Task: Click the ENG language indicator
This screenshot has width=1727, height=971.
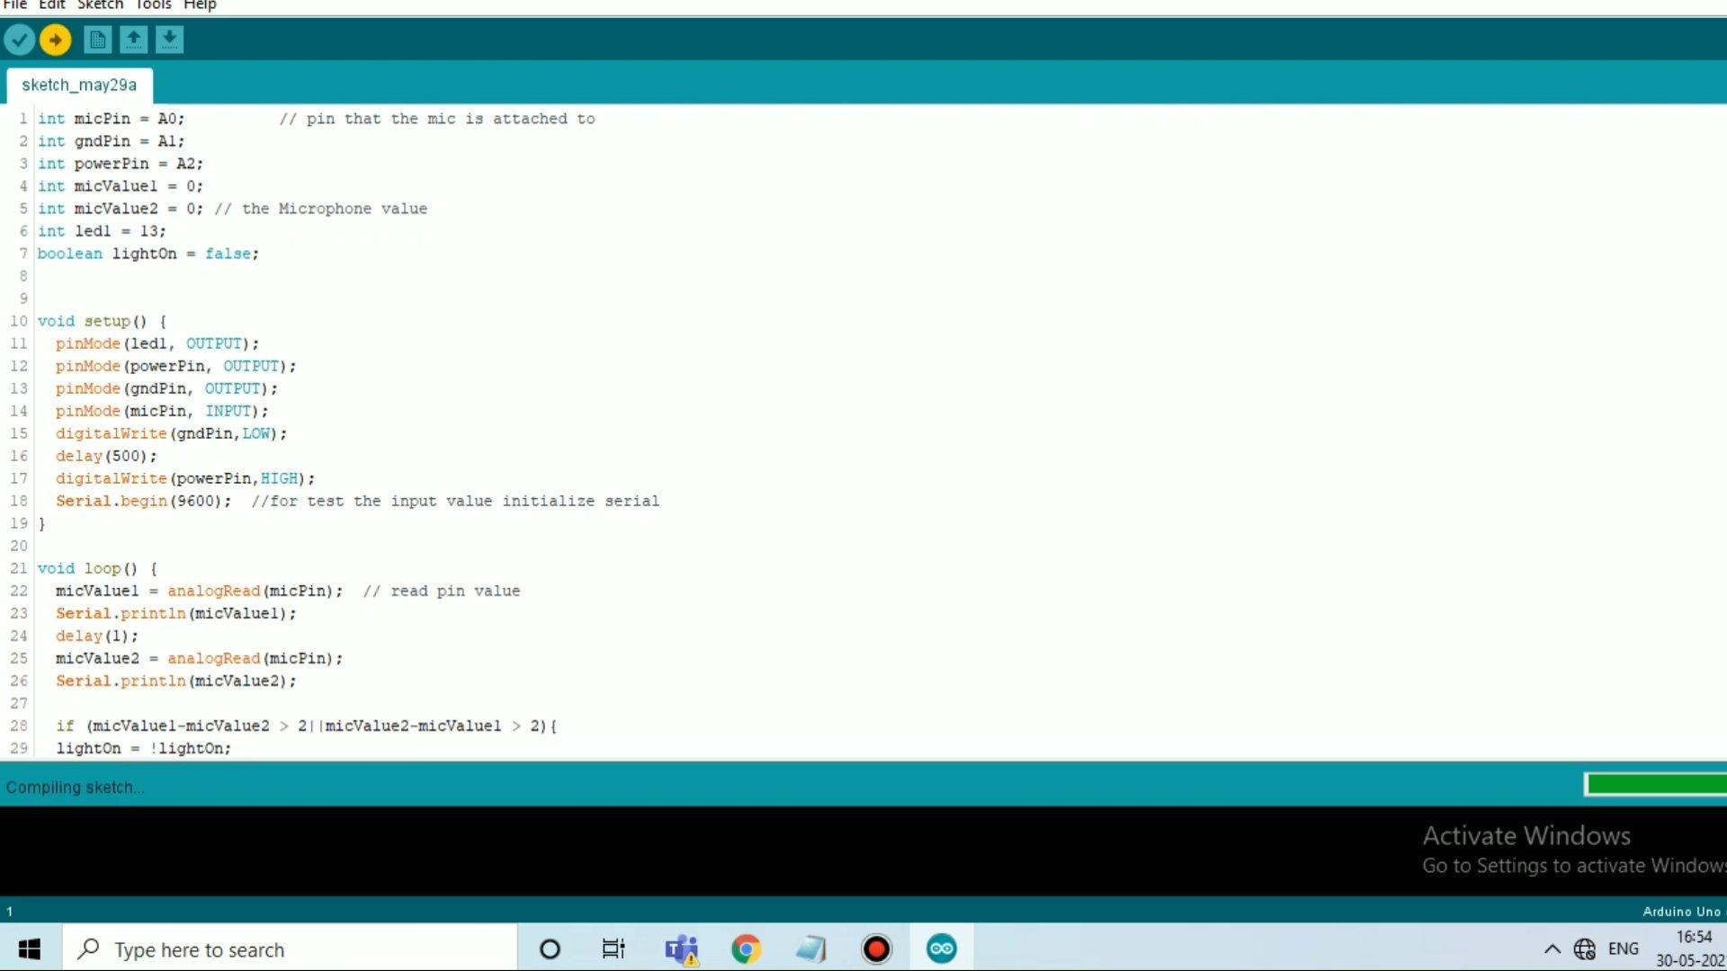Action: coord(1623,949)
